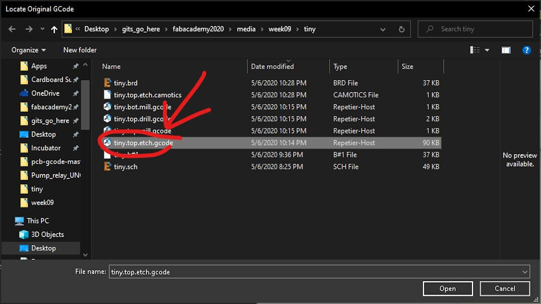
Task: Select fabacademy2020 in the breadcrumb
Action: [198, 29]
